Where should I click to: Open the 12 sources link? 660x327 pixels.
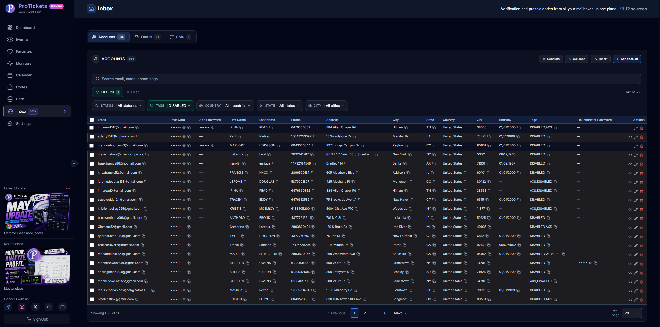click(x=633, y=9)
